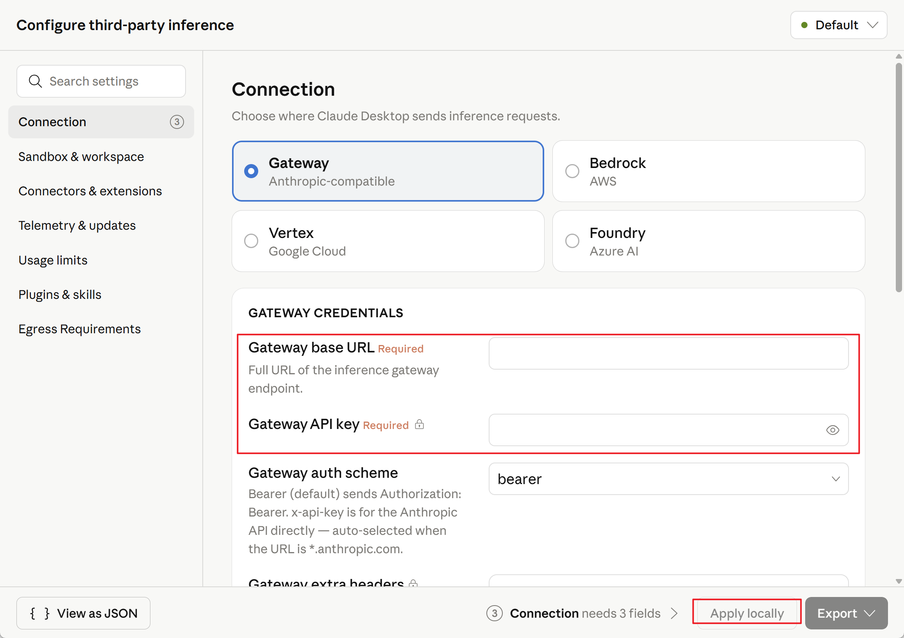The height and width of the screenshot is (638, 904).
Task: Select the Foundry Azure AI radio option
Action: point(709,241)
